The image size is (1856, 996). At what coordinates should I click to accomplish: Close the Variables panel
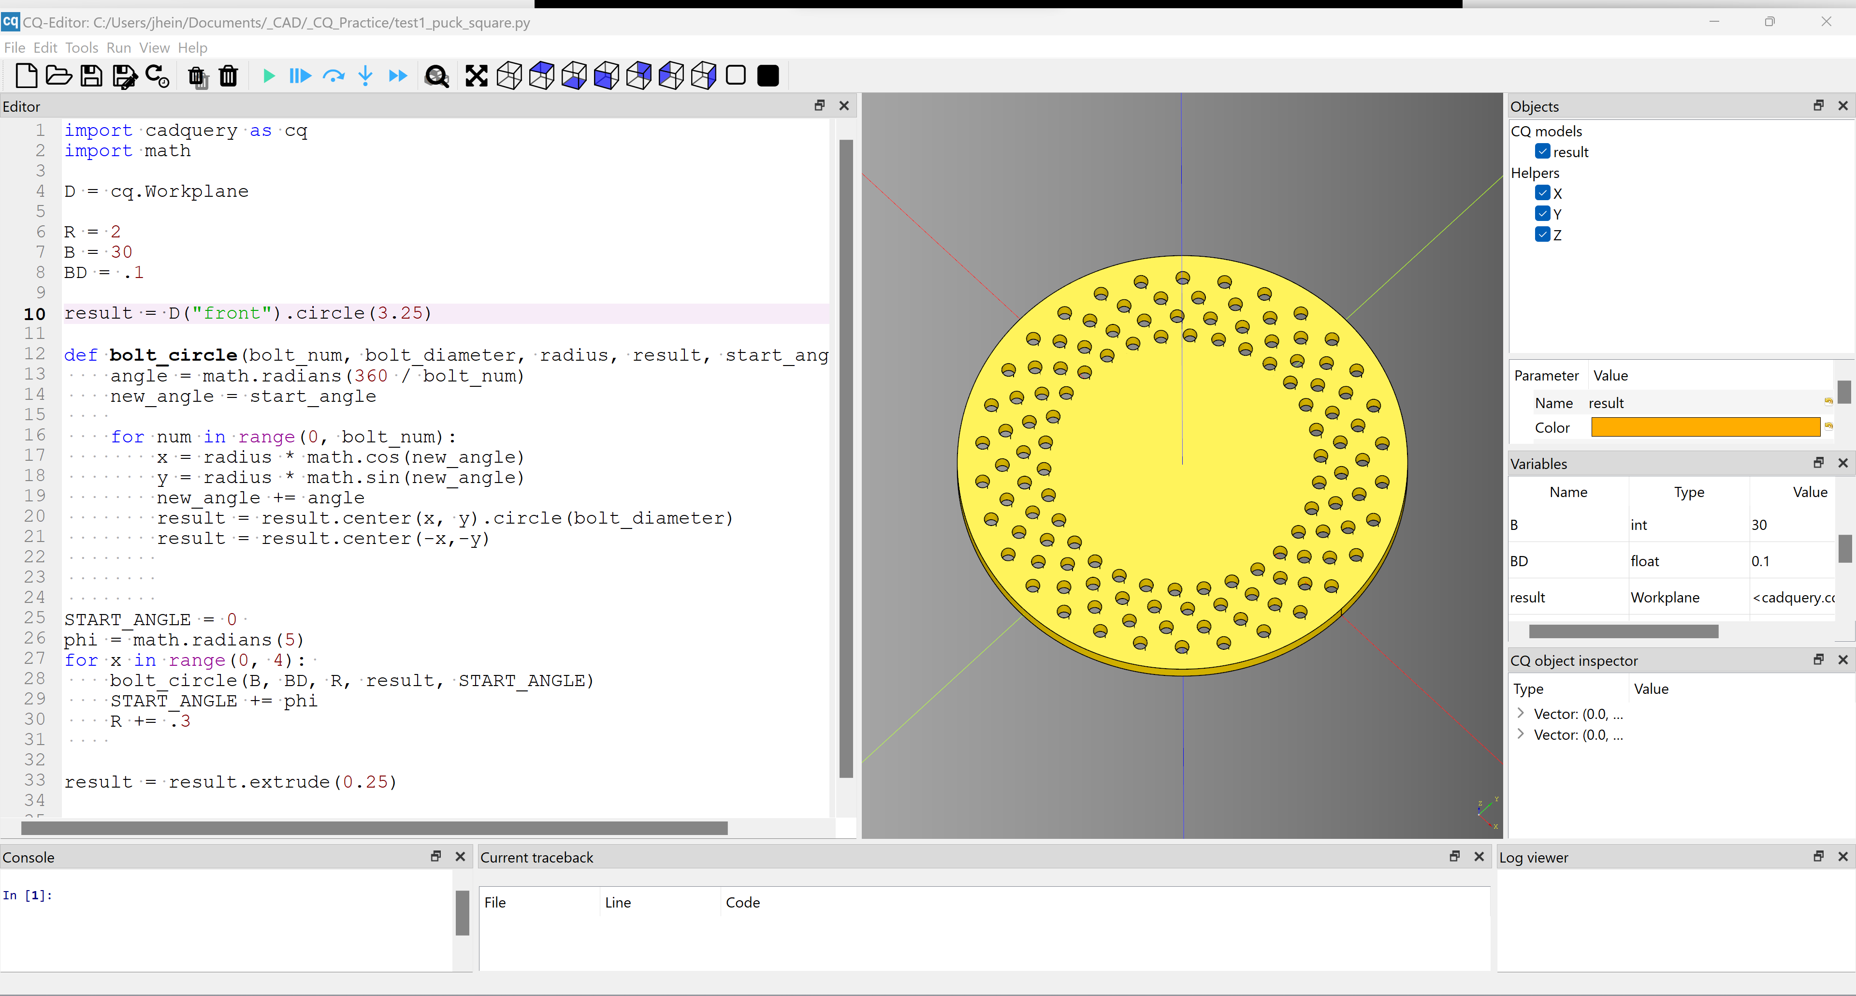pos(1843,463)
